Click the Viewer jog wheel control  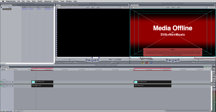pos(115,60)
